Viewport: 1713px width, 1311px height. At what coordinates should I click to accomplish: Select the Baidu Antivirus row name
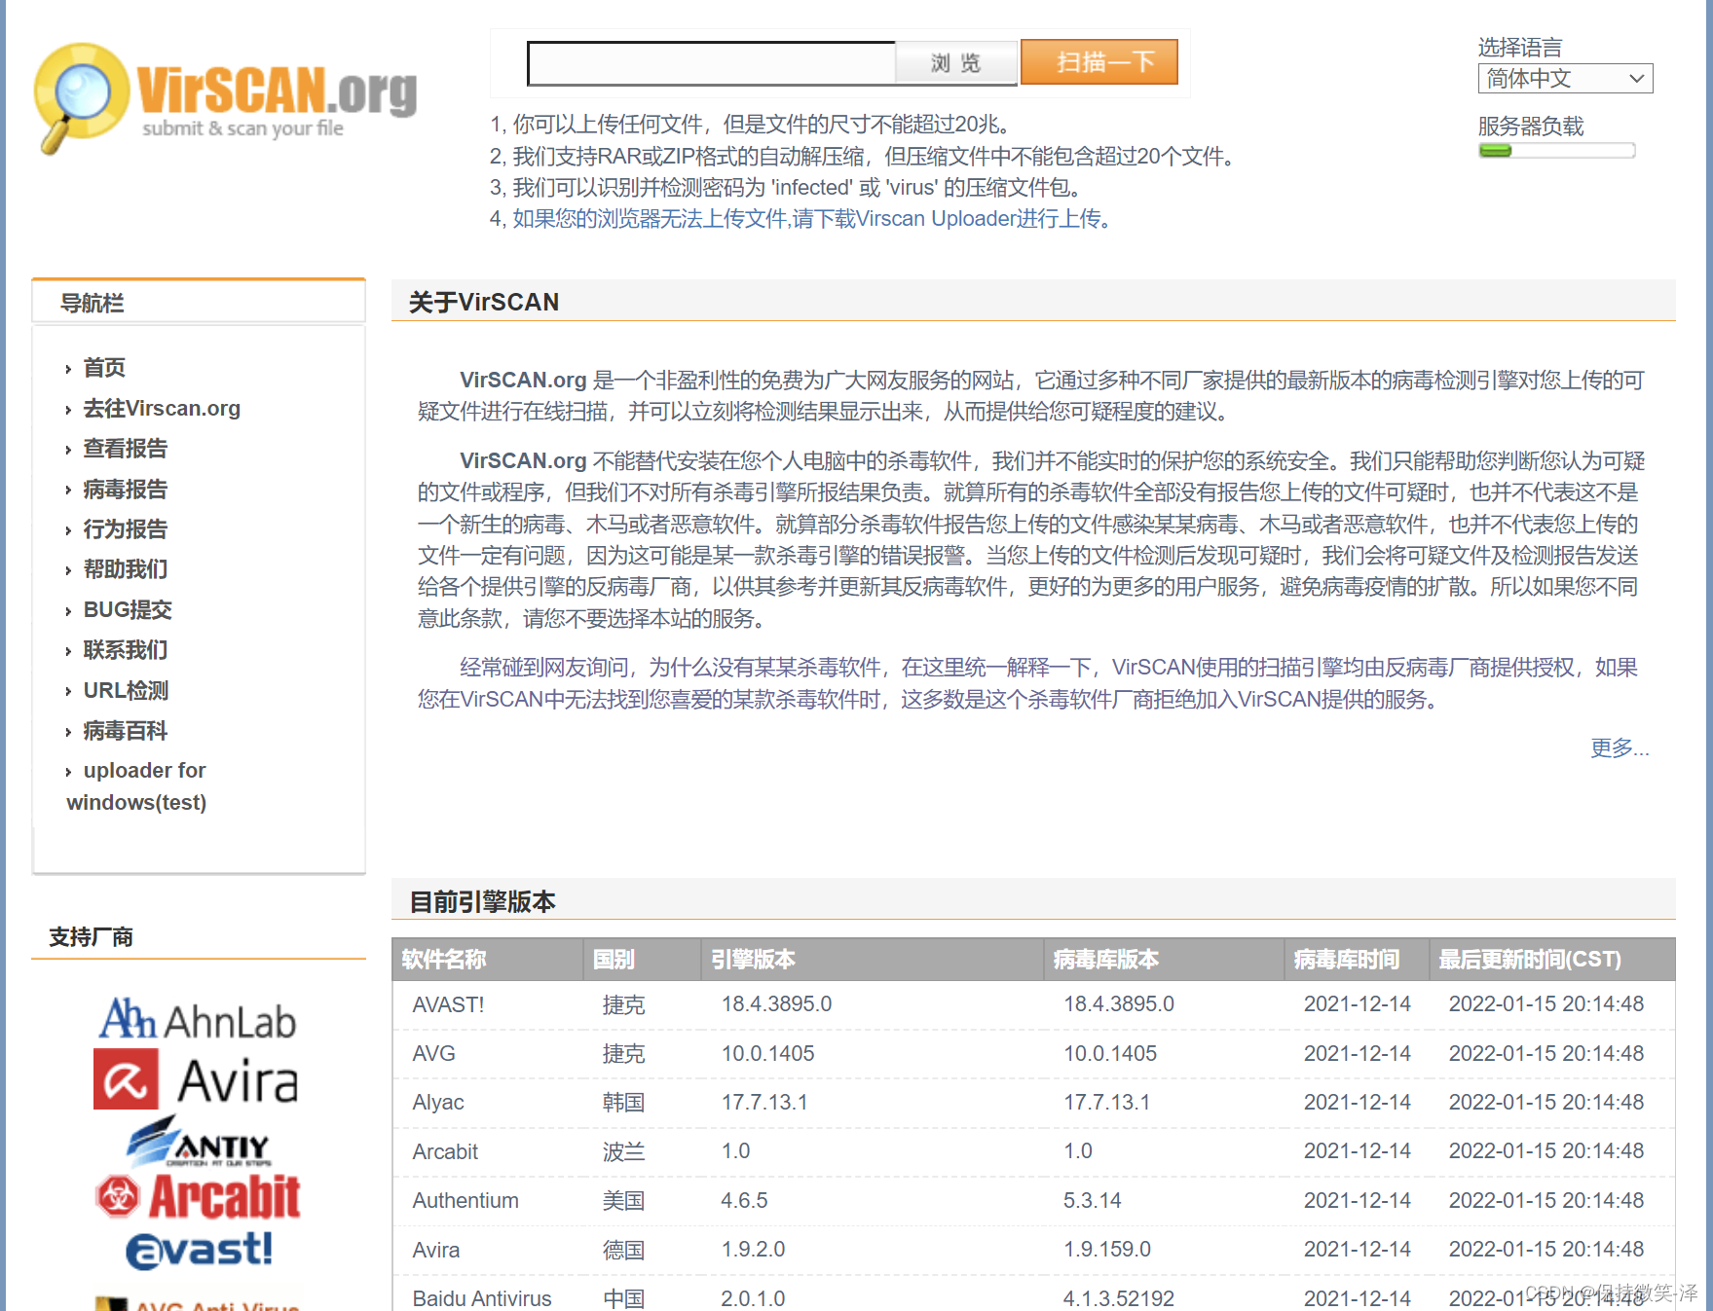(x=482, y=1298)
